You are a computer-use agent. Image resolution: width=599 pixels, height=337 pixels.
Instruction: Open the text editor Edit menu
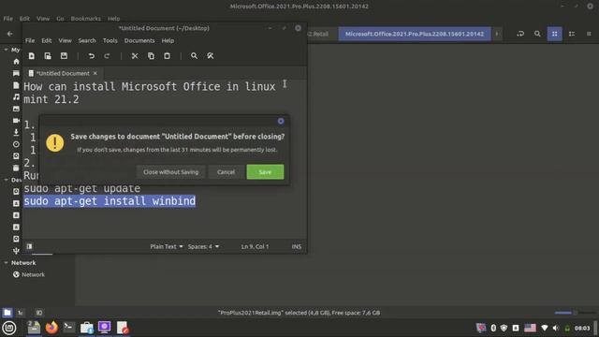coord(47,40)
